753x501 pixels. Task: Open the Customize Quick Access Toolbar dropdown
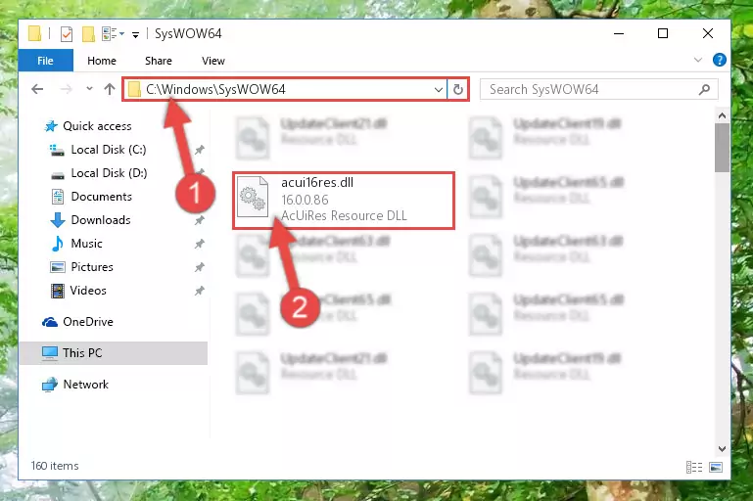136,34
